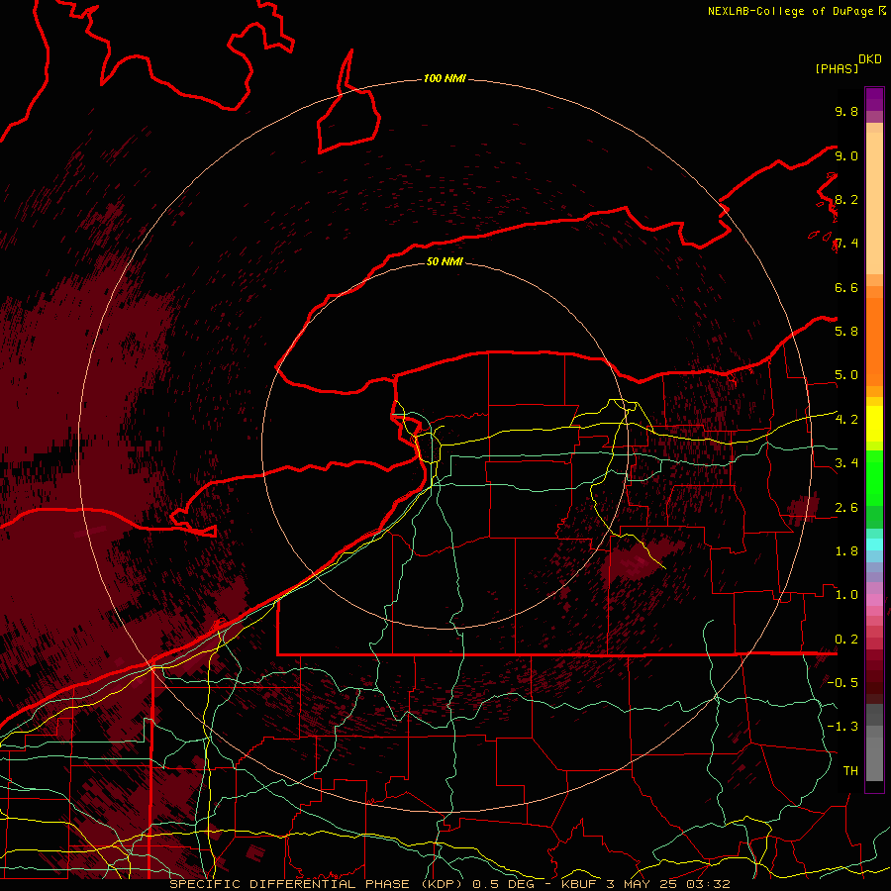Click the purple top segment of color bar
Viewport: 891px width, 891px height.
click(x=874, y=99)
